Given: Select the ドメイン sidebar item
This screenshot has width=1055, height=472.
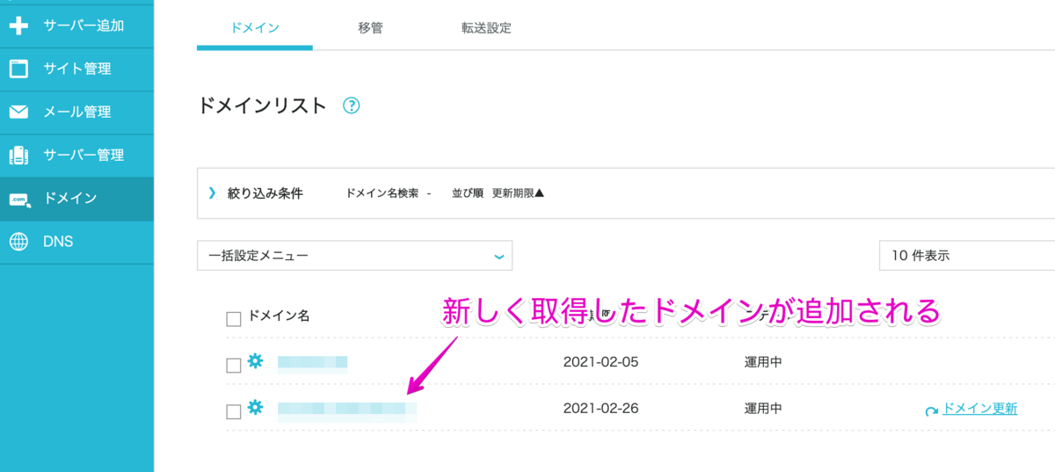Looking at the screenshot, I should point(76,199).
